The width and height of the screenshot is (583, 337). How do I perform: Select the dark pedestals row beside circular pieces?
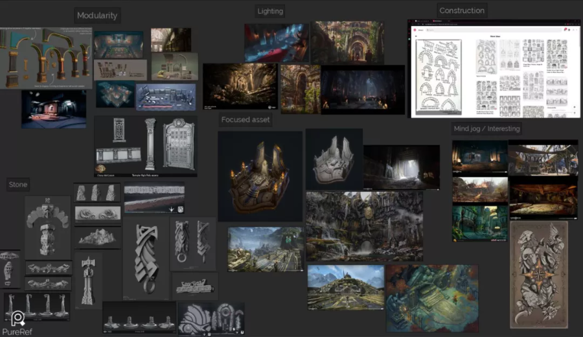[x=139, y=318]
